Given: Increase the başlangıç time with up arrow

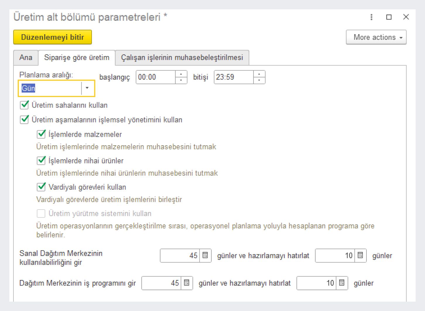Looking at the screenshot, I should tap(181, 74).
